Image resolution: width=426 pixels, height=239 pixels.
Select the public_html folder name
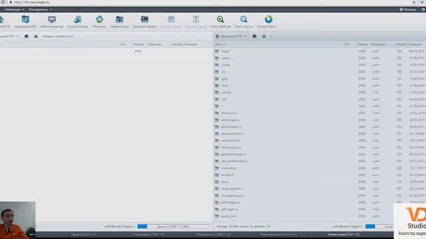[229, 216]
